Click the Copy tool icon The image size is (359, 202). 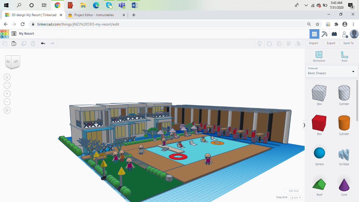5,43
